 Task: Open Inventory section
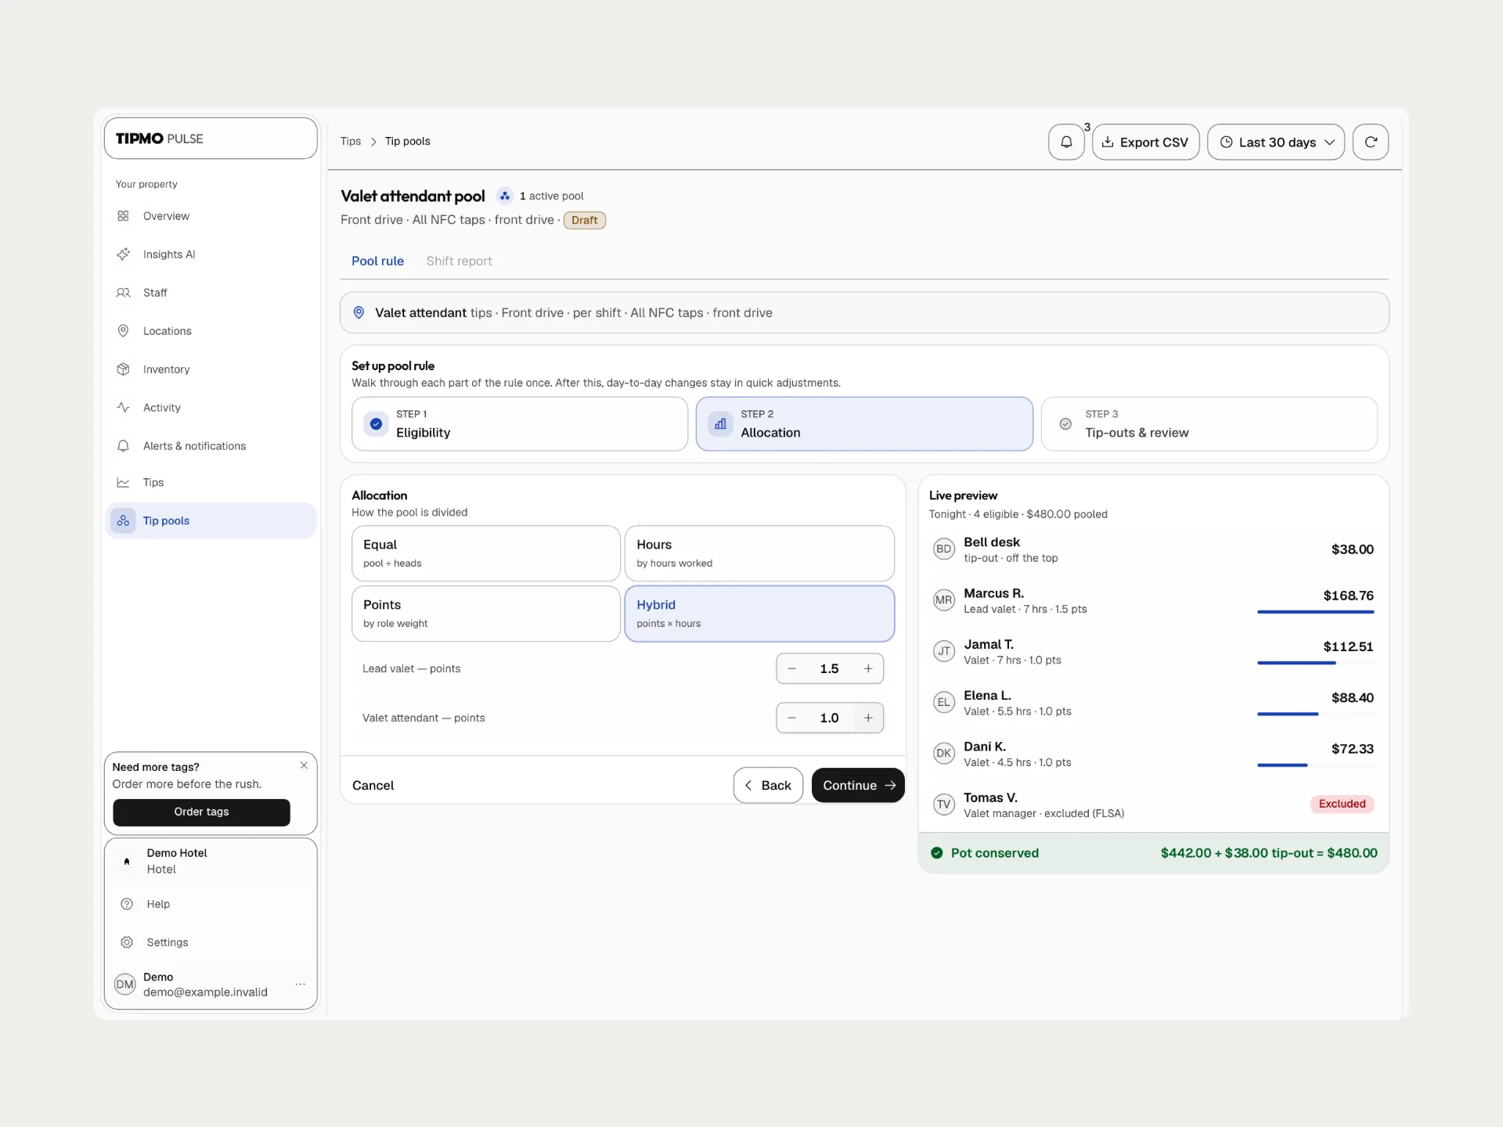(x=211, y=369)
